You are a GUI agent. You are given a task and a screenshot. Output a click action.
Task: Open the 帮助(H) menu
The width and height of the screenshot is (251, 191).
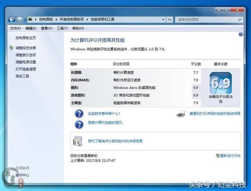78,29
